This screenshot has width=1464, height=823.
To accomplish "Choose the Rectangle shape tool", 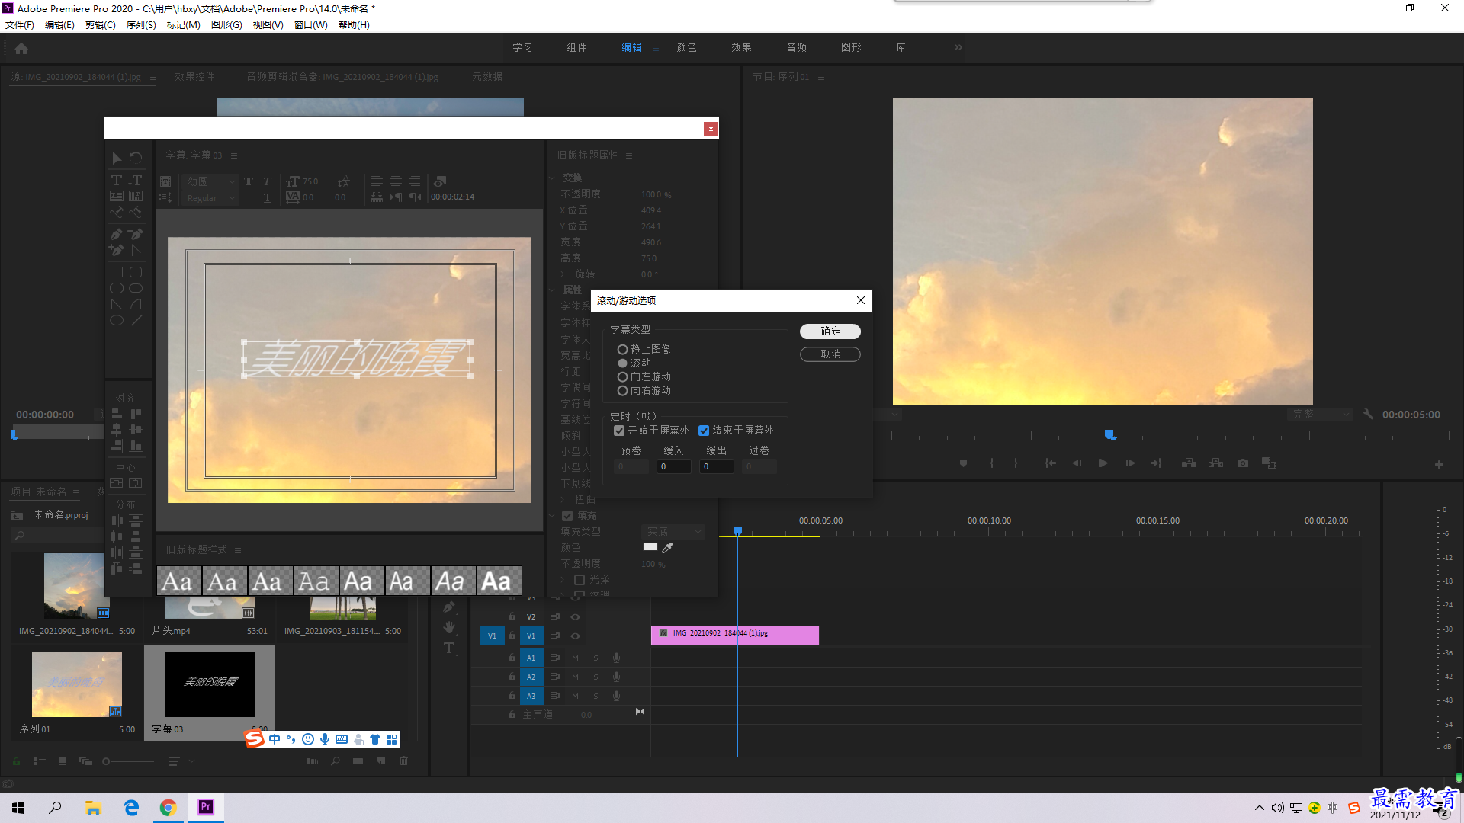I will (x=117, y=272).
